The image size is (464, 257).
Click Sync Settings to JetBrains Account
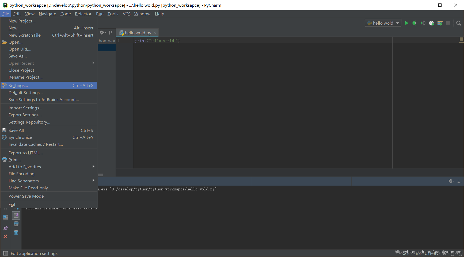click(49, 99)
